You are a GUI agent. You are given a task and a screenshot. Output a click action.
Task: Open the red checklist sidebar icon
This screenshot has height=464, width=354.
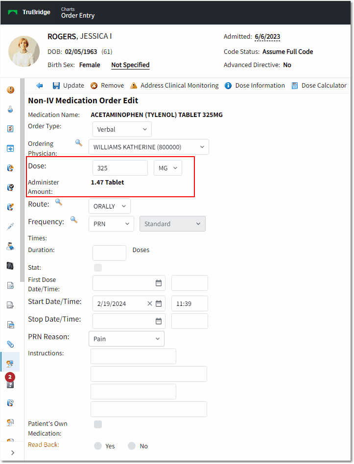10,129
